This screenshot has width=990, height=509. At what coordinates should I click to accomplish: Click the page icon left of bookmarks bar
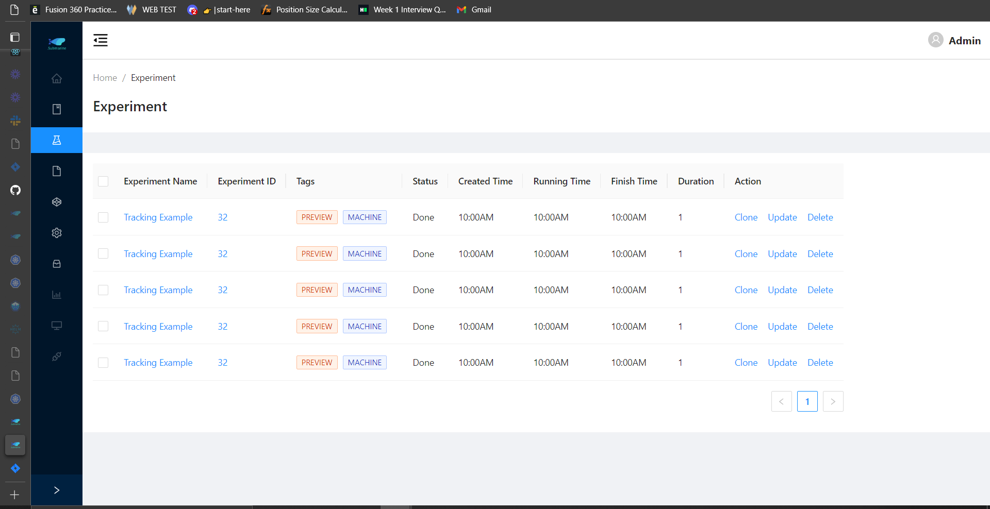point(14,10)
